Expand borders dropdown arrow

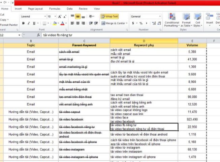(x=48, y=23)
